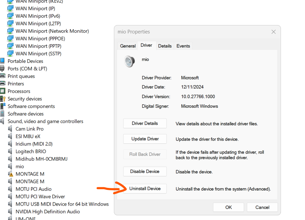Select the Ports (COM & LPT) category
This screenshot has height=220, width=305.
point(27,69)
